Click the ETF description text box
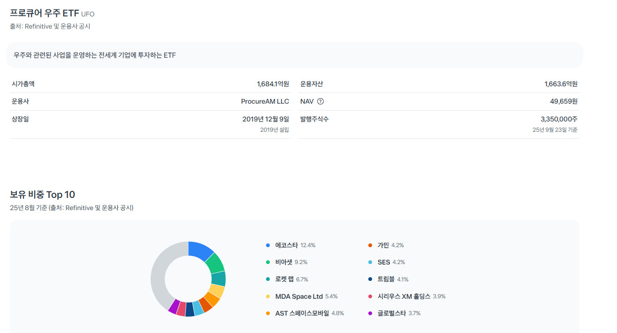Image resolution: width=617 pixels, height=333 pixels. 295,55
